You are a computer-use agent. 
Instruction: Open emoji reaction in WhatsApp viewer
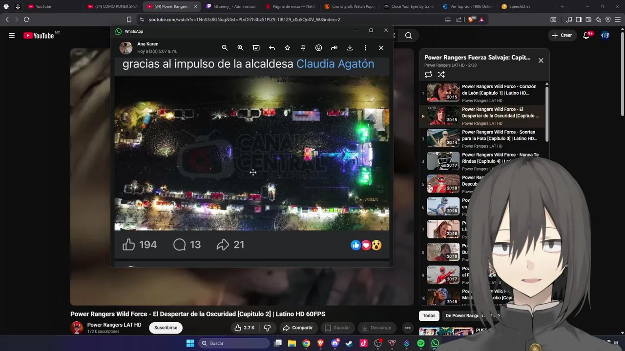tap(318, 48)
